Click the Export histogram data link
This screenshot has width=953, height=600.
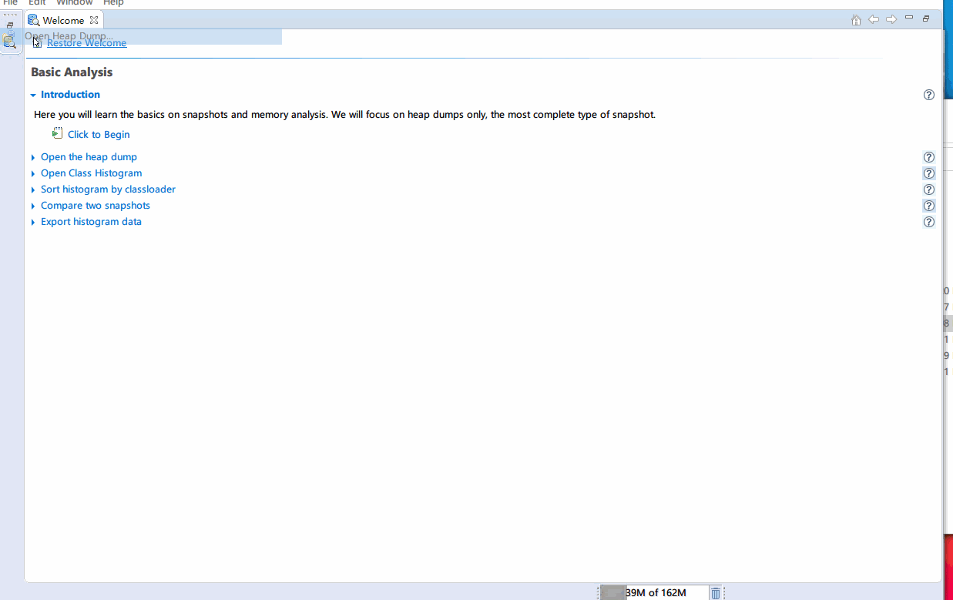91,222
